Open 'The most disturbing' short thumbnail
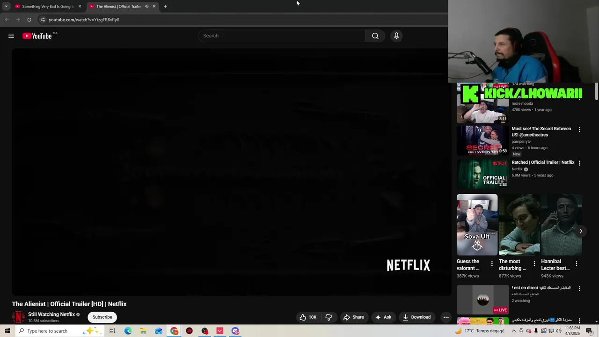The image size is (599, 337). tap(519, 225)
